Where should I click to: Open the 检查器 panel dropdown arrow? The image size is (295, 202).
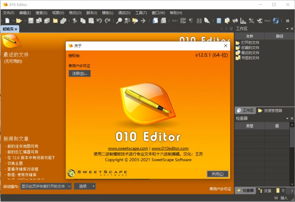287,119
